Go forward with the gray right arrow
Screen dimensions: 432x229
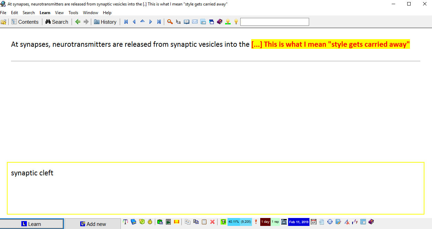[86, 22]
